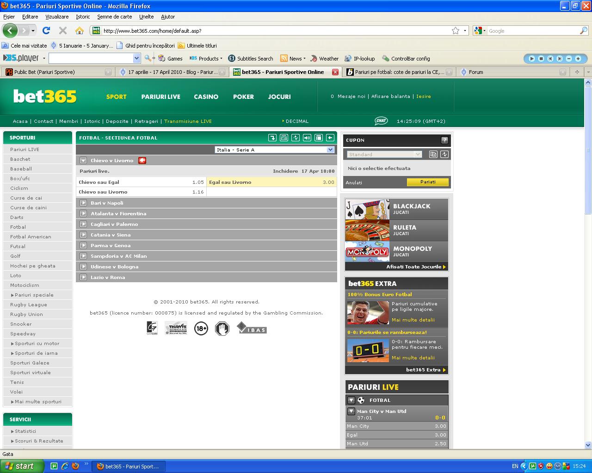
Task: Open the PARIURI LIVE navigation tab
Action: 161,97
